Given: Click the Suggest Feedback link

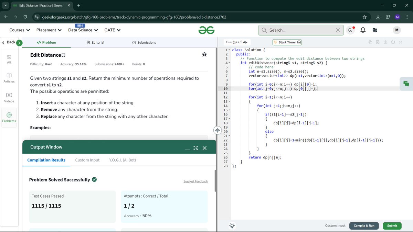Looking at the screenshot, I should tap(195, 181).
